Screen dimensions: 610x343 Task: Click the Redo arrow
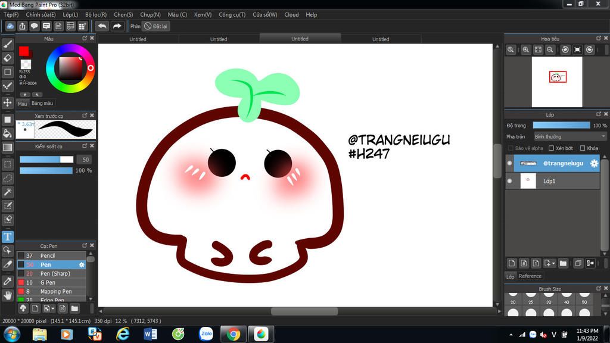(117, 26)
